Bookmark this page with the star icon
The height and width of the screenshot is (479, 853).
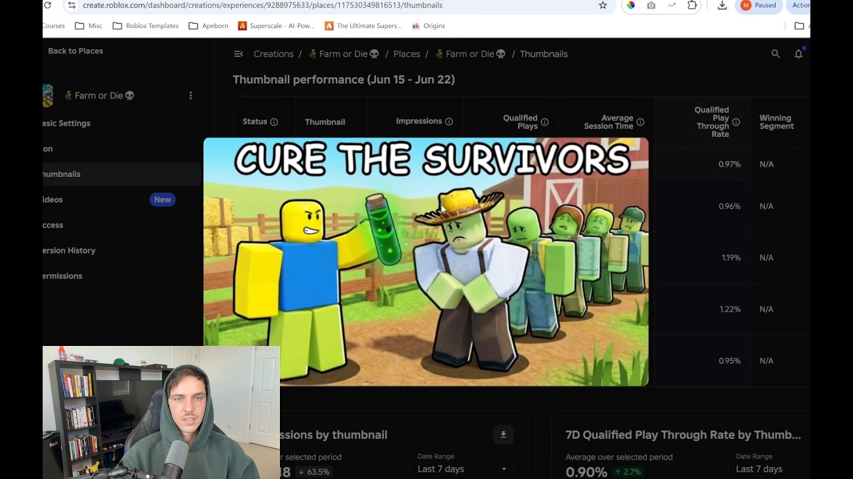[x=603, y=5]
